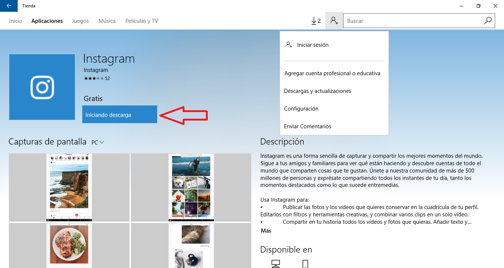The width and height of the screenshot is (504, 268).
Task: Open the Juegos tab
Action: 80,21
